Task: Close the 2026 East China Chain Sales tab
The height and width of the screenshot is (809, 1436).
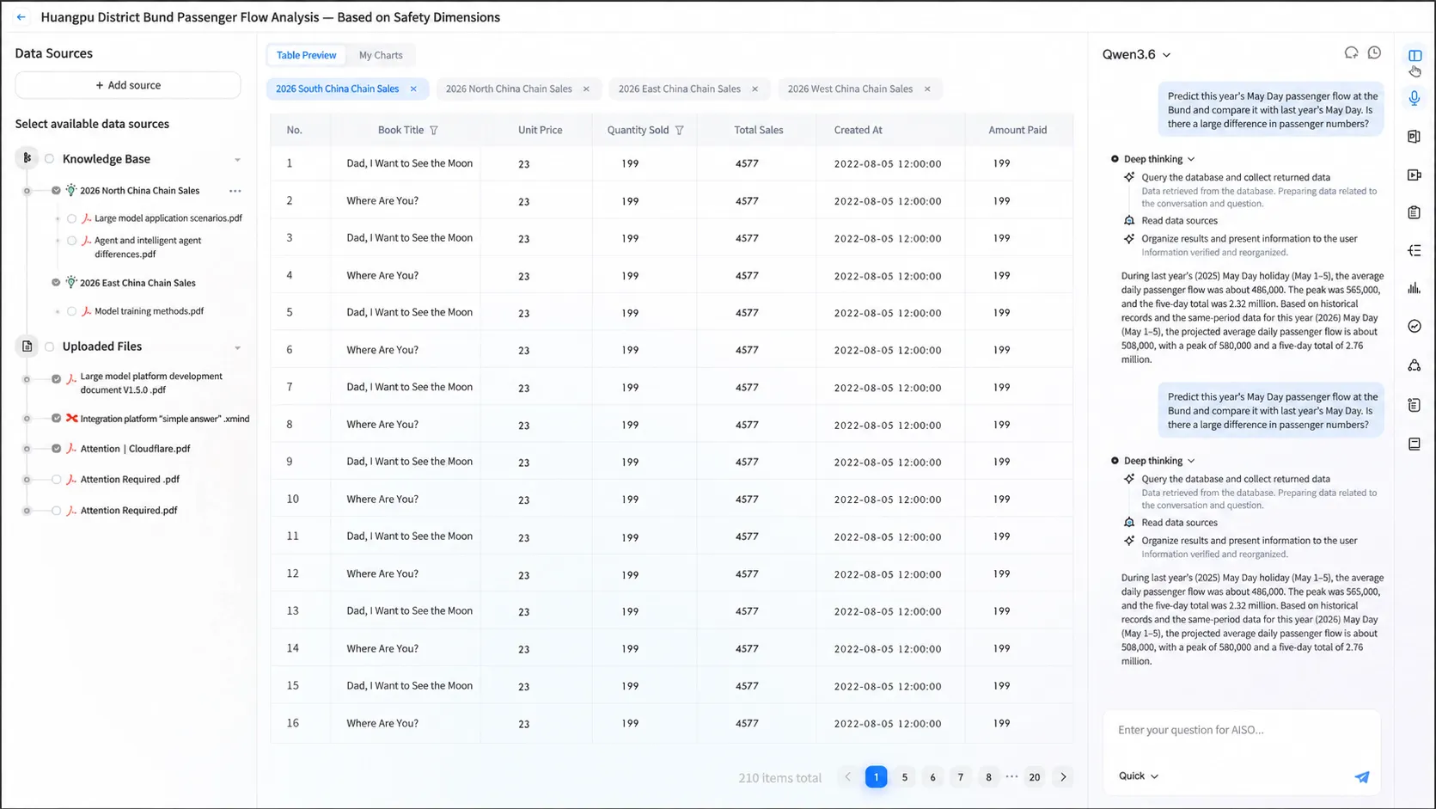Action: (755, 89)
